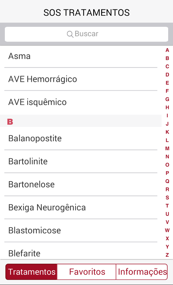Open the Asma treatment entry
173x285 pixels.
click(81, 56)
